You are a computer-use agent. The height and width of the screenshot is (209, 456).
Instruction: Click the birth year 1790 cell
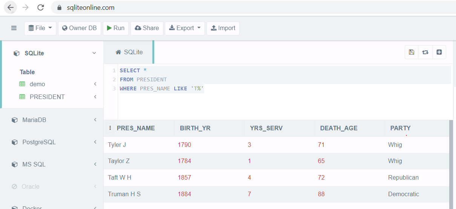click(184, 145)
